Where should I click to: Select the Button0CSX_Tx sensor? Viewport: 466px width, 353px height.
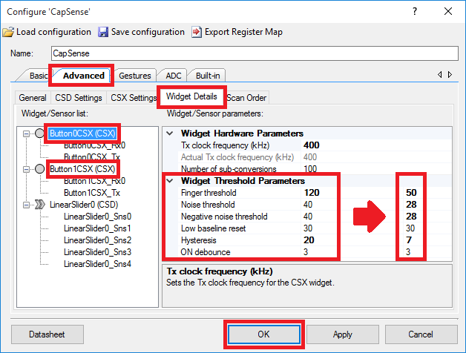click(x=92, y=157)
